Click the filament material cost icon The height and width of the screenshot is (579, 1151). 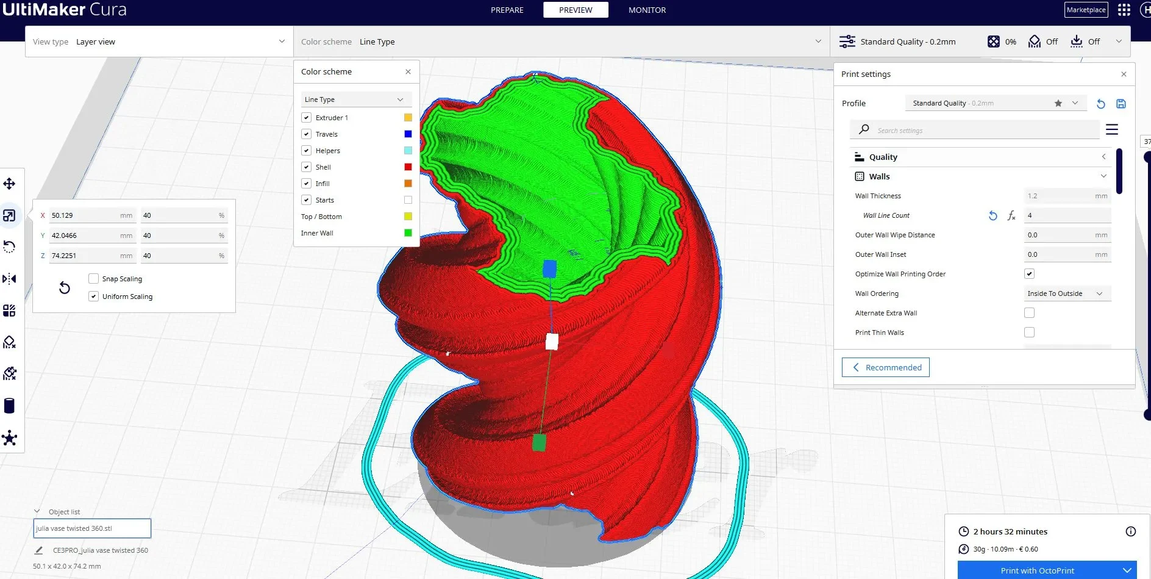point(964,549)
